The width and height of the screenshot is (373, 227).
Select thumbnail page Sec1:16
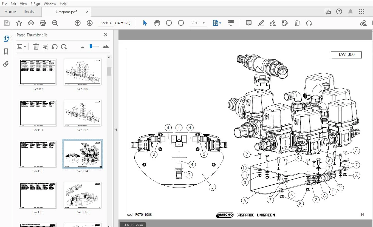click(83, 195)
